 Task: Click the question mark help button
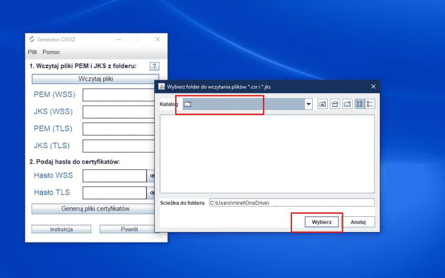154,66
